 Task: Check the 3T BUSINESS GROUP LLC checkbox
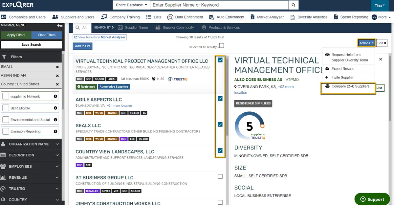pos(220,176)
